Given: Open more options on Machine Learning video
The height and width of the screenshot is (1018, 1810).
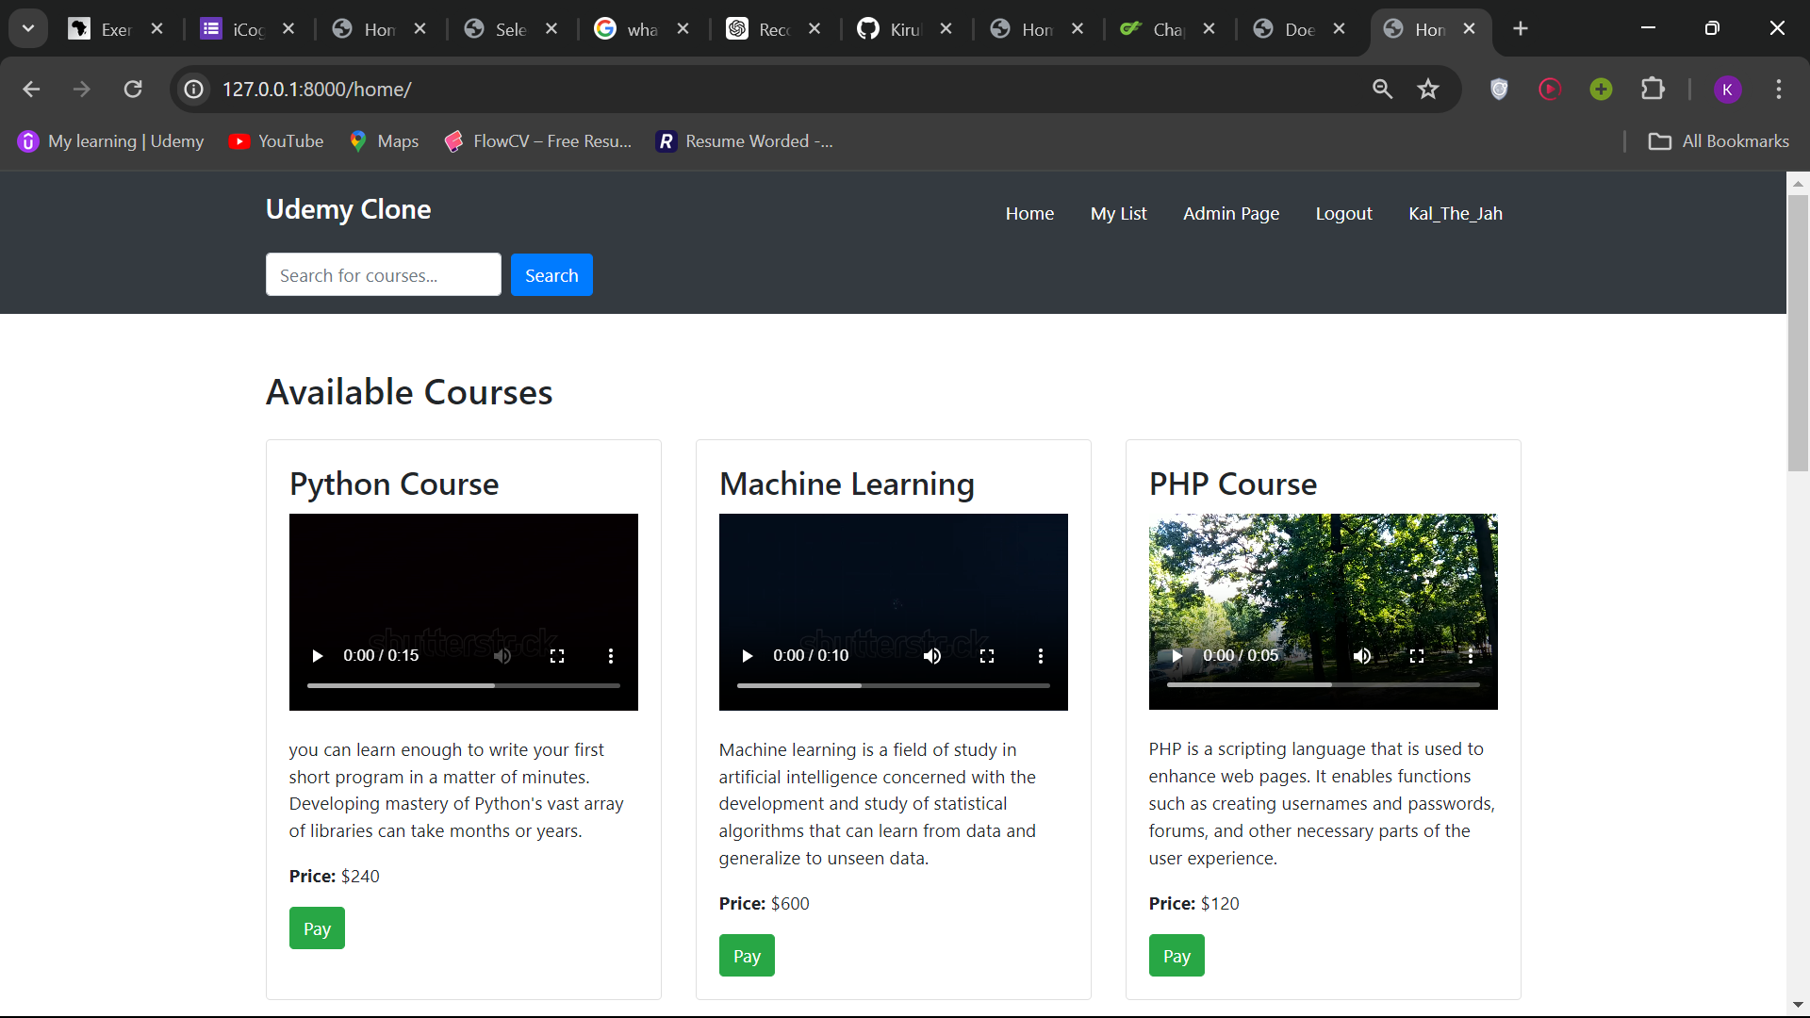Looking at the screenshot, I should [x=1041, y=656].
